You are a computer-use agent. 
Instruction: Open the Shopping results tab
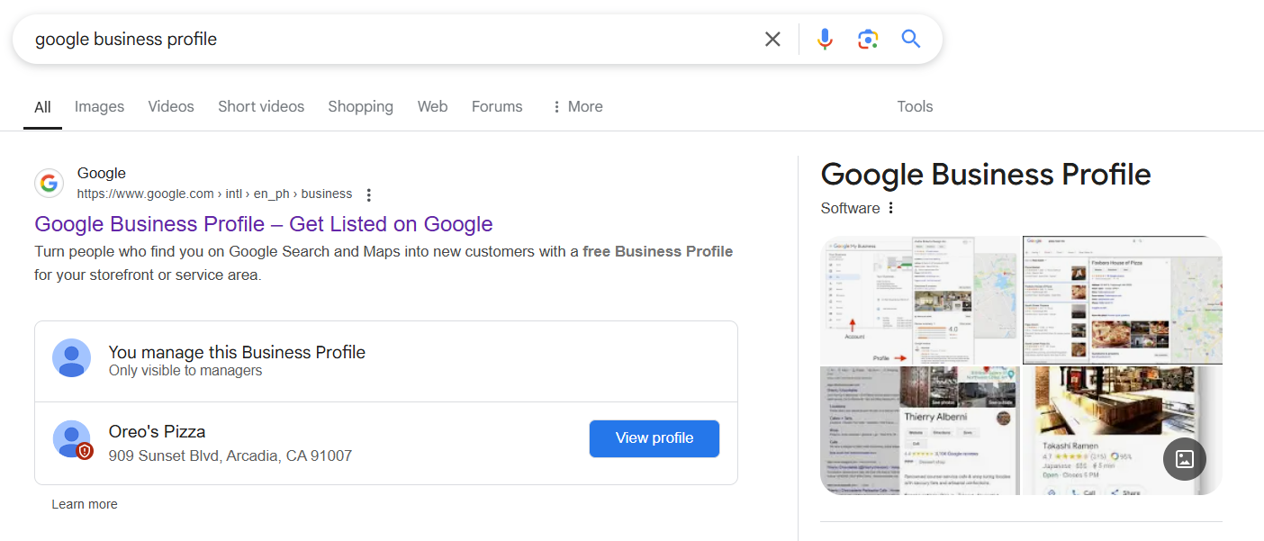coord(360,106)
